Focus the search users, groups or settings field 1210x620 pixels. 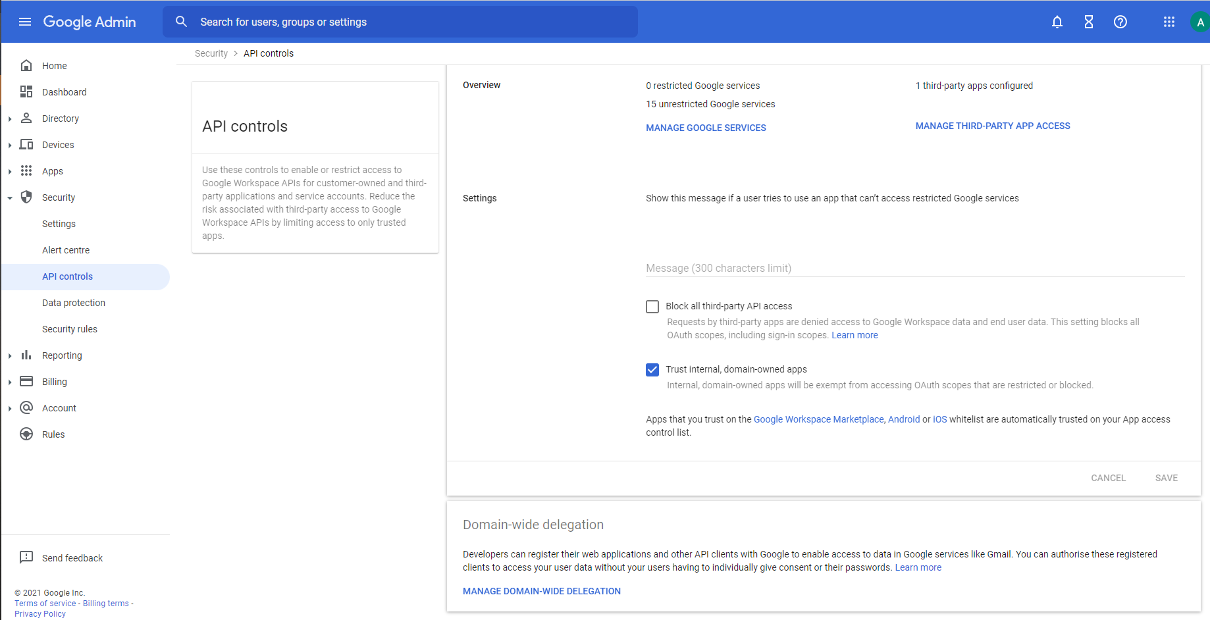(x=400, y=22)
